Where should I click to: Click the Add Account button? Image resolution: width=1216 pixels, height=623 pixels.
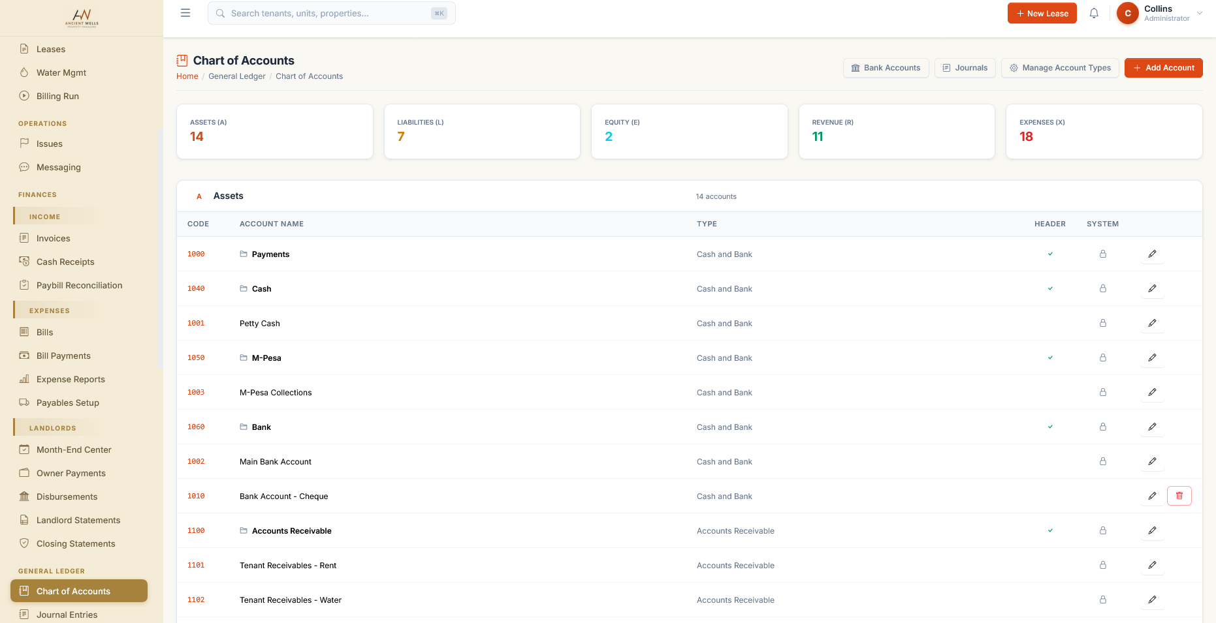1164,68
